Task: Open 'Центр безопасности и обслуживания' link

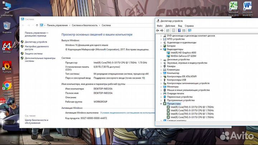Action: 37,122
